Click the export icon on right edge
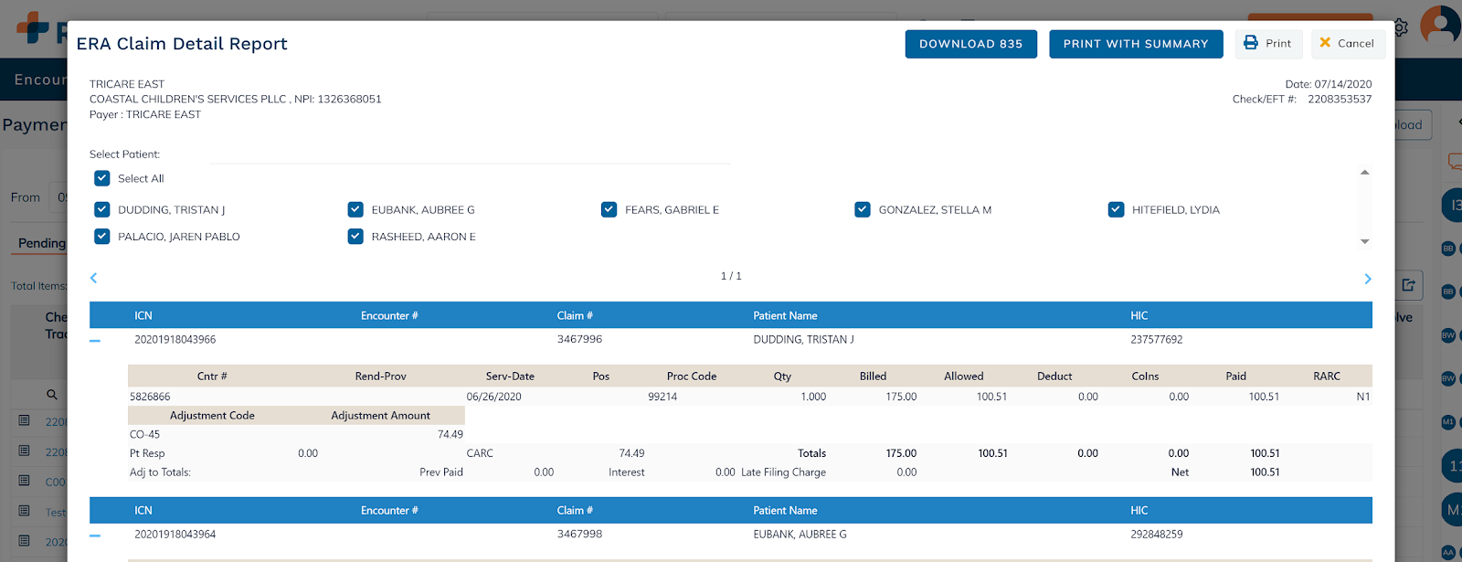The image size is (1462, 562). point(1408,285)
